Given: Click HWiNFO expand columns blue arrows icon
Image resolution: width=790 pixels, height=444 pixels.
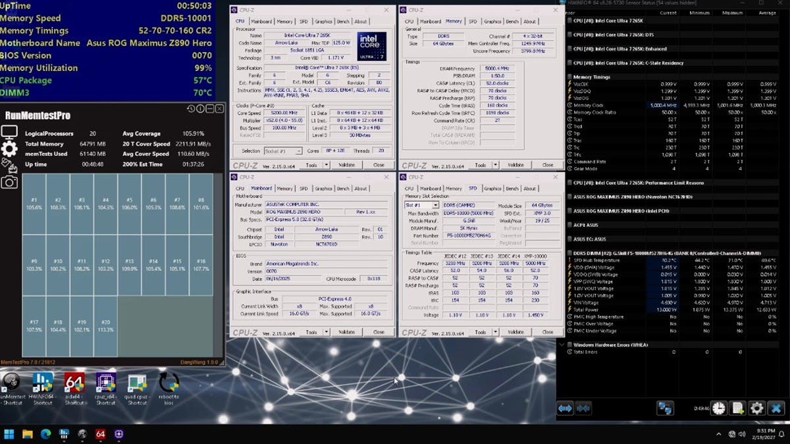Looking at the screenshot, I should [566, 408].
